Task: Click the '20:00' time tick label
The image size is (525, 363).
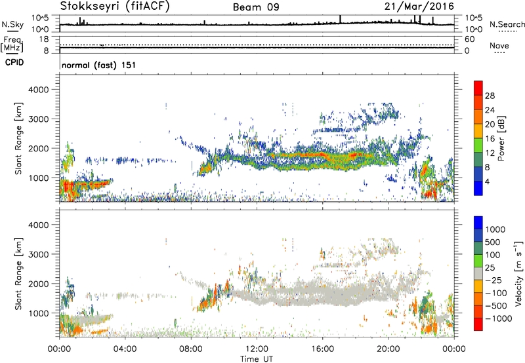Action: (x=388, y=349)
